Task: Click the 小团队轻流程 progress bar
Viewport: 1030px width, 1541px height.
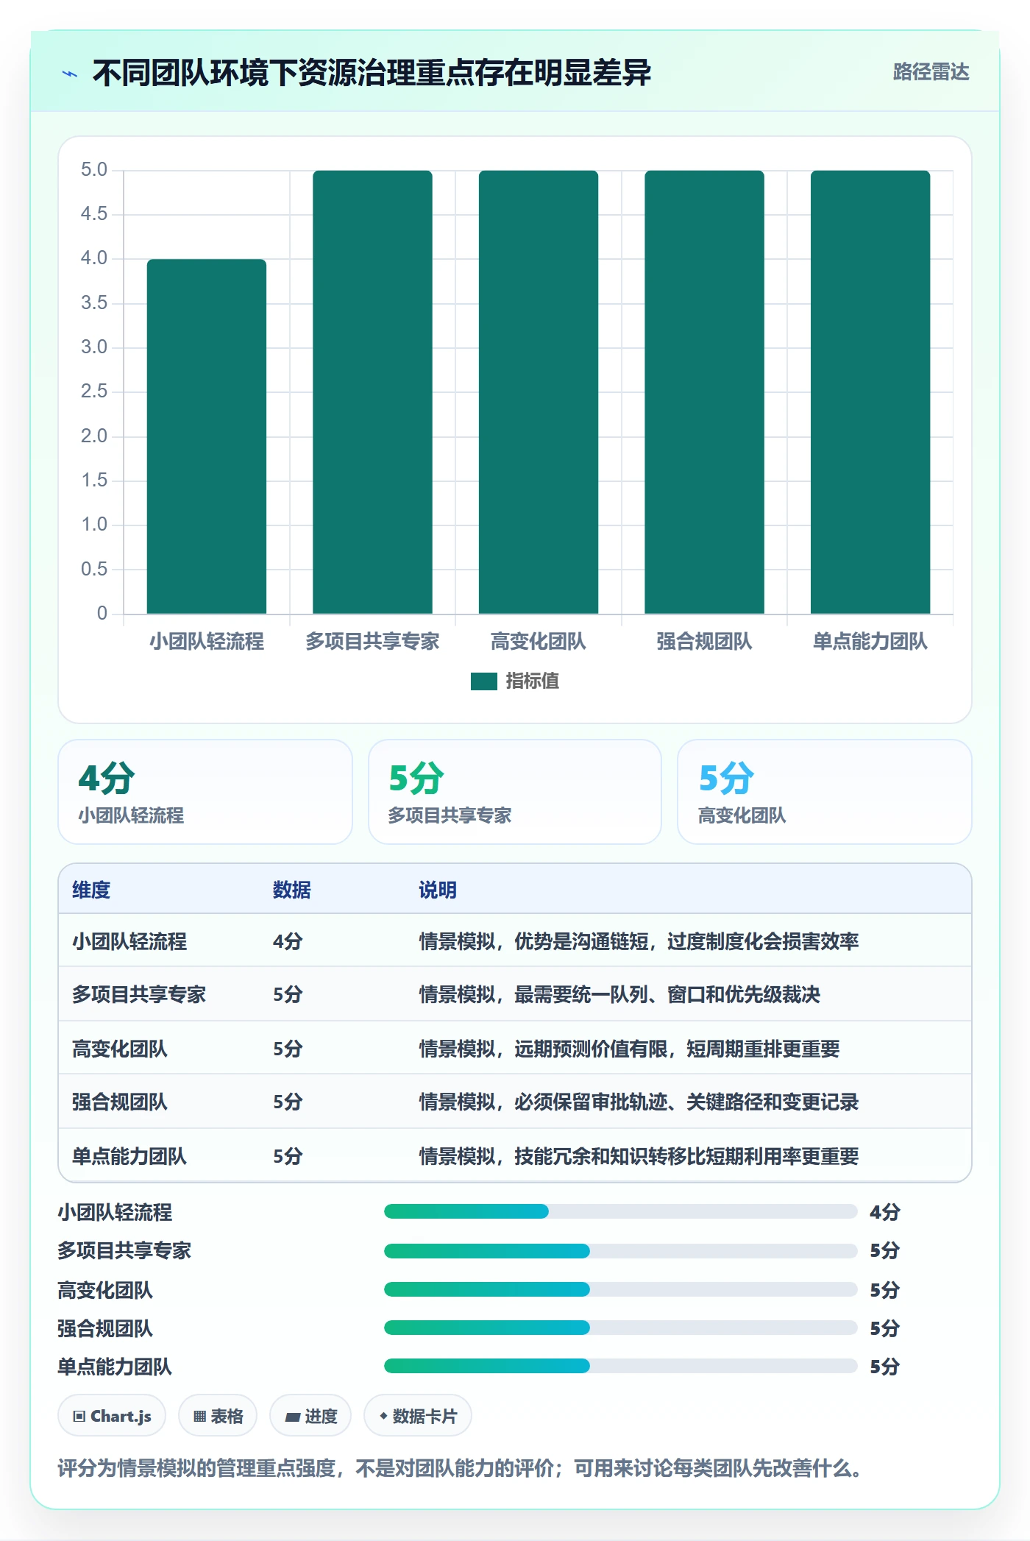Action: click(621, 1211)
